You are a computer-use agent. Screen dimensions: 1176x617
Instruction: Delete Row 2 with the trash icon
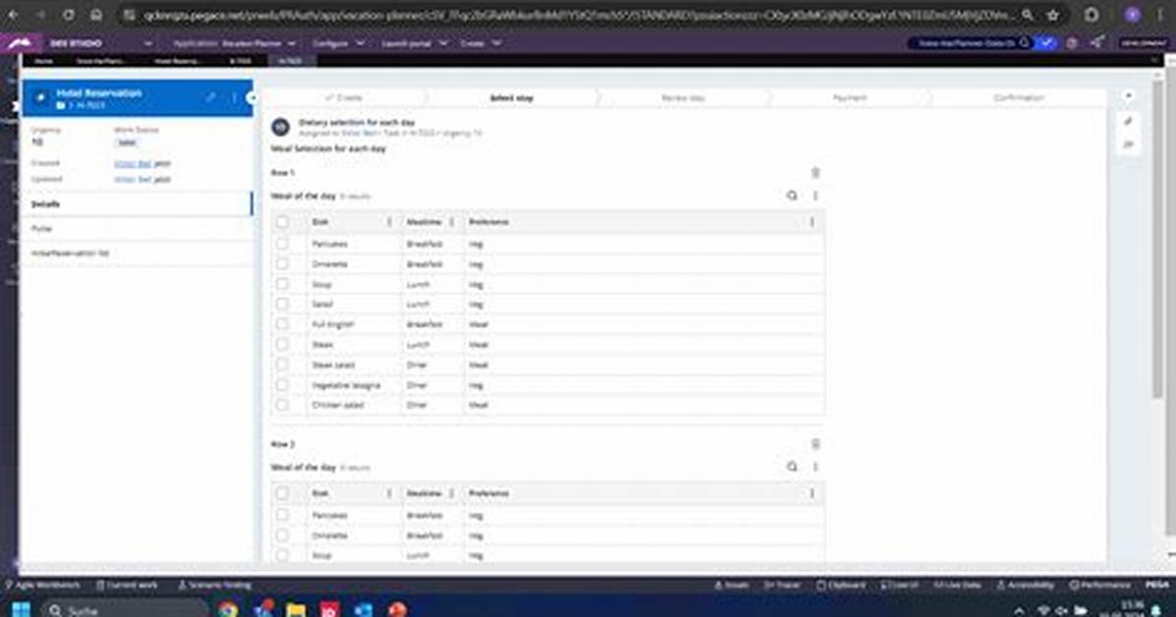coord(815,444)
